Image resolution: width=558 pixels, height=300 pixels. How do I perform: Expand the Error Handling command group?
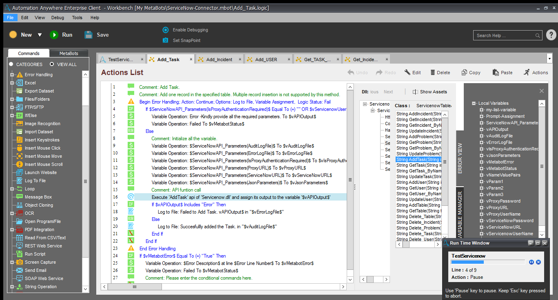pos(12,75)
